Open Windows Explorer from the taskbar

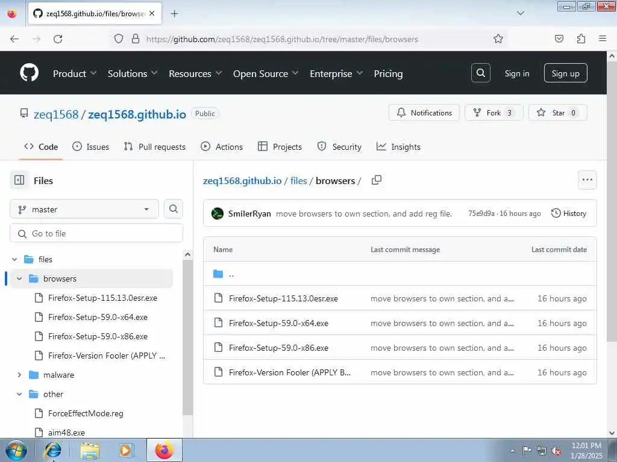point(90,450)
